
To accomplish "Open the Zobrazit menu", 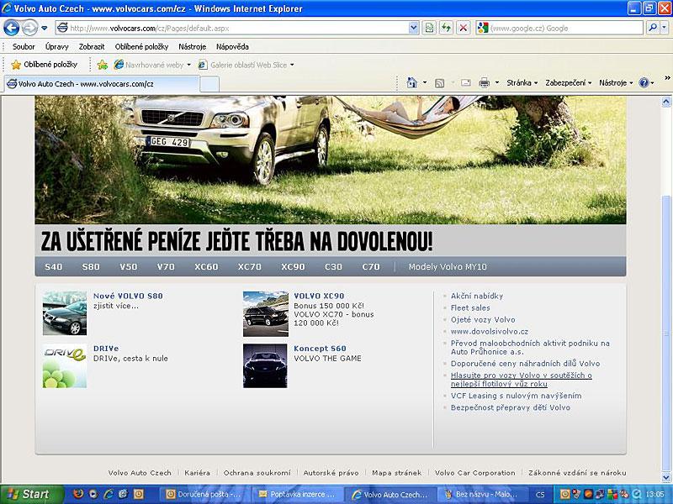I will tap(92, 47).
